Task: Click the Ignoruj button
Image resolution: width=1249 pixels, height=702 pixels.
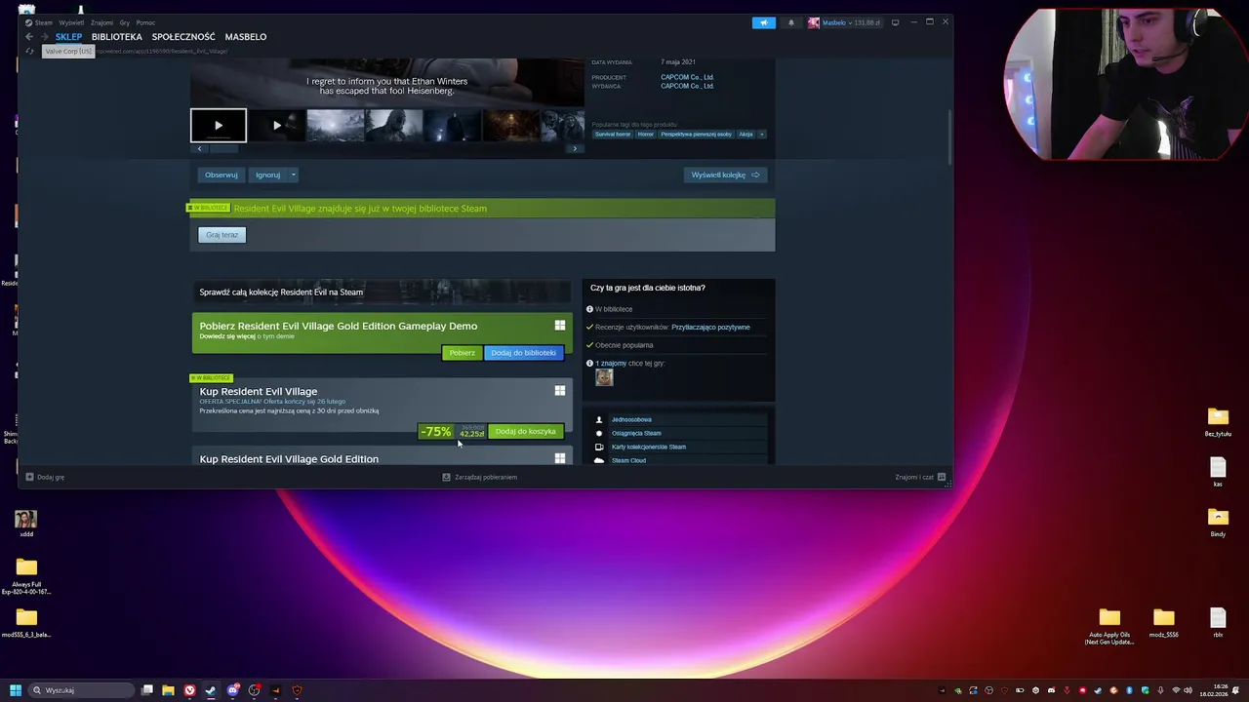Action: click(267, 175)
